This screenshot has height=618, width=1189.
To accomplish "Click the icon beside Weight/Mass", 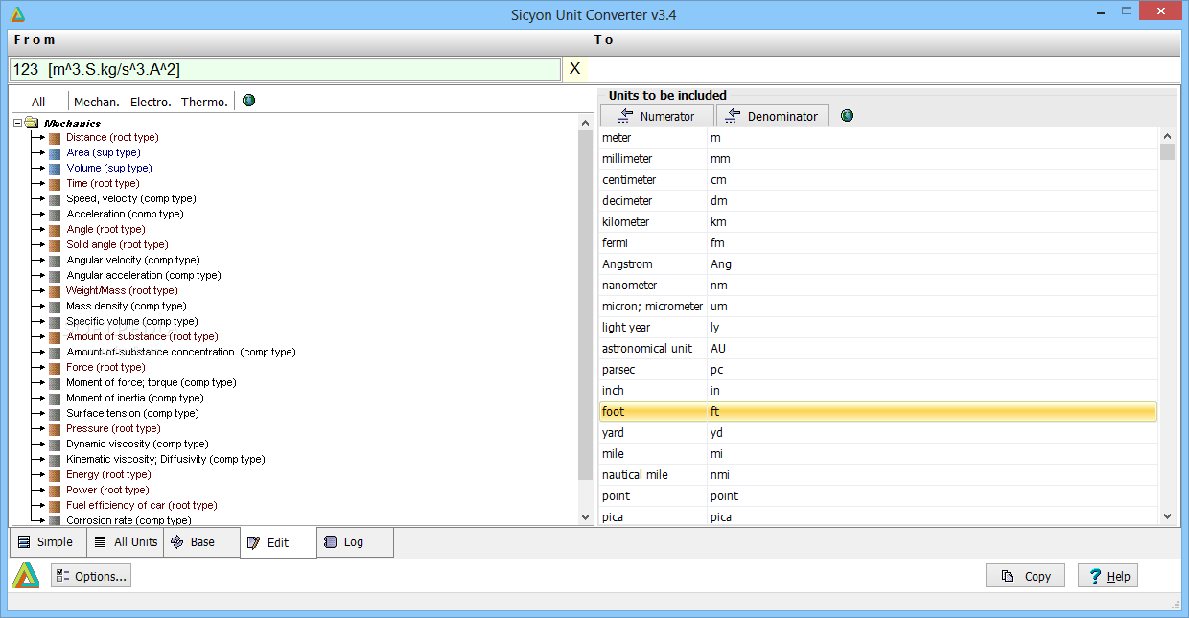I will pyautogui.click(x=55, y=291).
